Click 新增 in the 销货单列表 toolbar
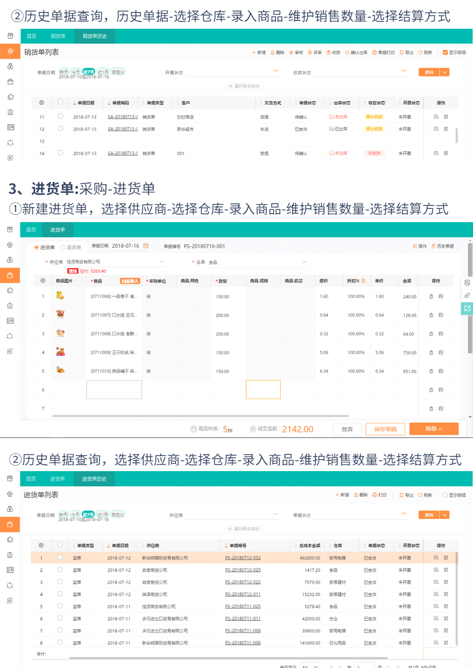The width and height of the screenshot is (473, 668). point(259,53)
